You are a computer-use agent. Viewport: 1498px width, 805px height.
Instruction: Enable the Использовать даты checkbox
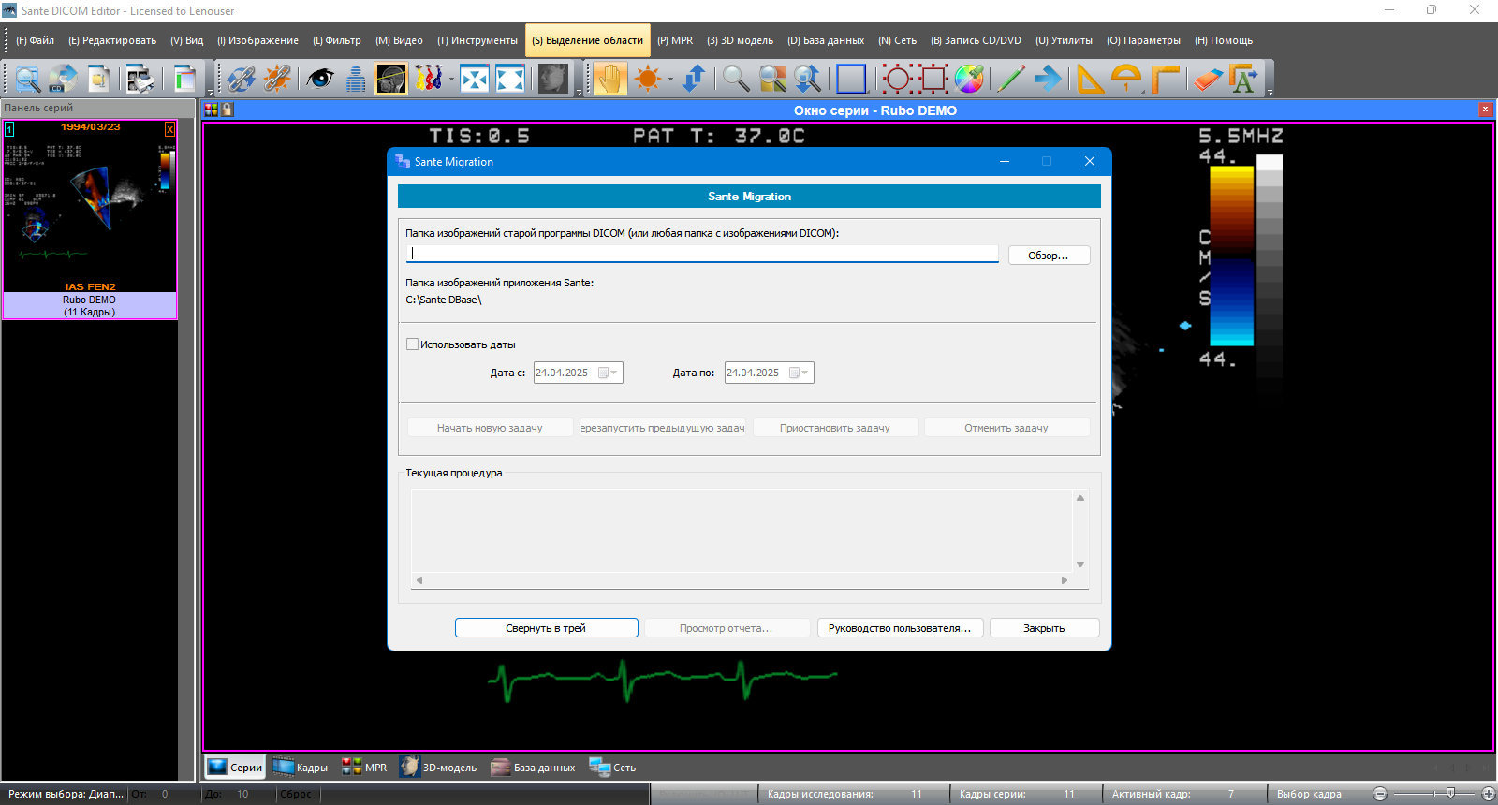click(x=412, y=344)
